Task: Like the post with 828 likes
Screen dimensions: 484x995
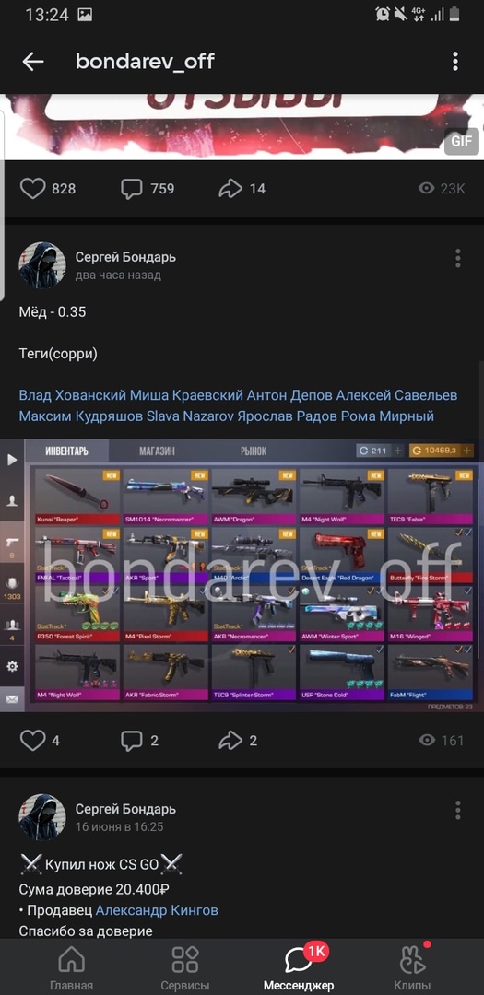Action: (x=33, y=189)
